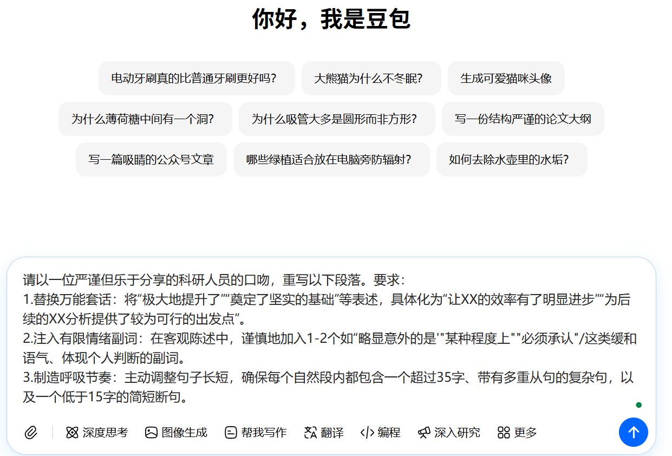Click the text line starting 1.替换万能套话
This screenshot has width=672, height=456.
pos(327,299)
